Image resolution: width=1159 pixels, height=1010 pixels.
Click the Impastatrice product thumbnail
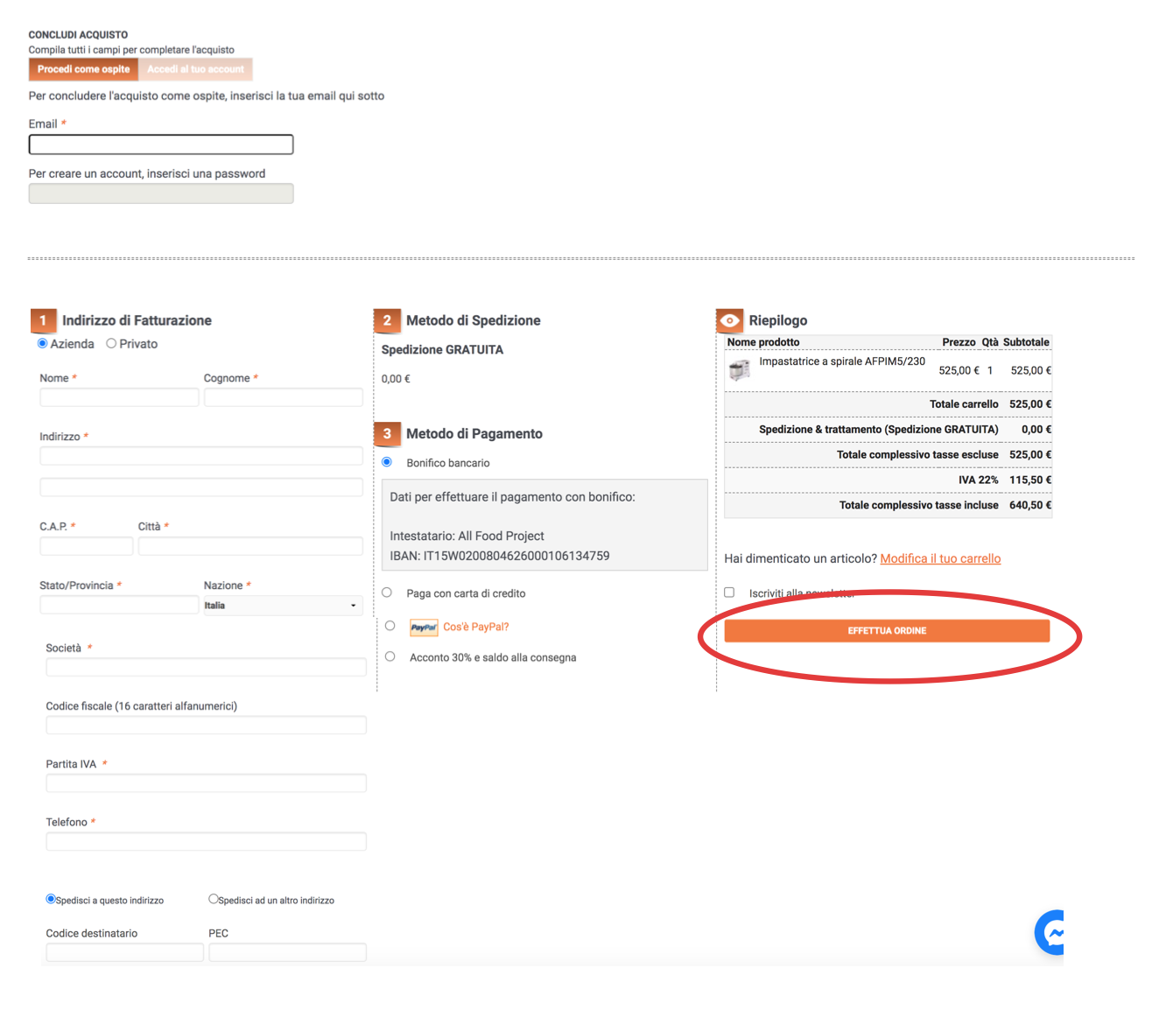point(740,370)
